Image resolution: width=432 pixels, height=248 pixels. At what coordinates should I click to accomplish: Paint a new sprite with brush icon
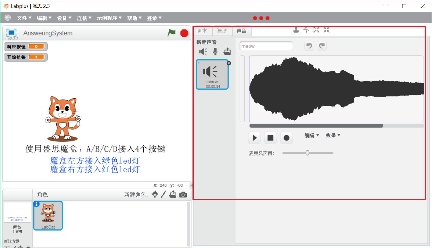click(x=163, y=194)
